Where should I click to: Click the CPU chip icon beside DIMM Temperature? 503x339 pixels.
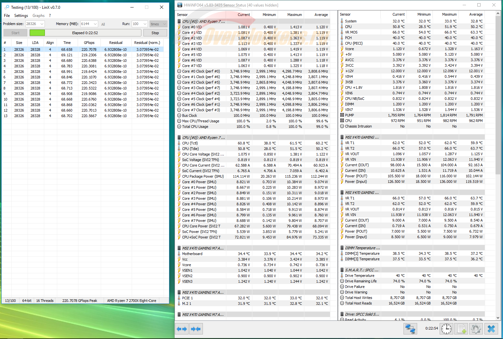pos(342,248)
